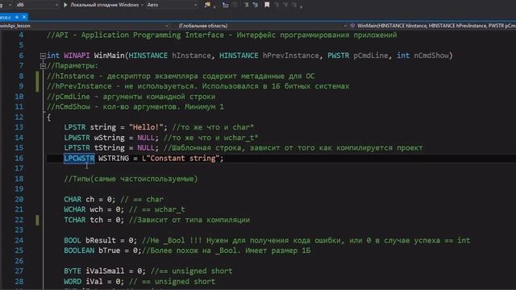Click the BOOL type on line 24
Screen dimensions: 516x290
(73, 240)
